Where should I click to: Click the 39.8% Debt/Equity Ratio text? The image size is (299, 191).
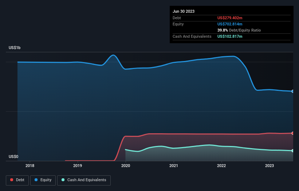239,30
